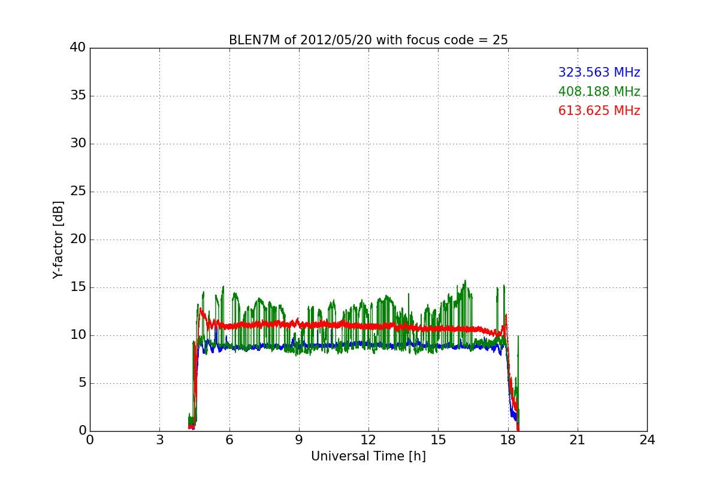Click the x-axis tick label 6

click(x=229, y=440)
